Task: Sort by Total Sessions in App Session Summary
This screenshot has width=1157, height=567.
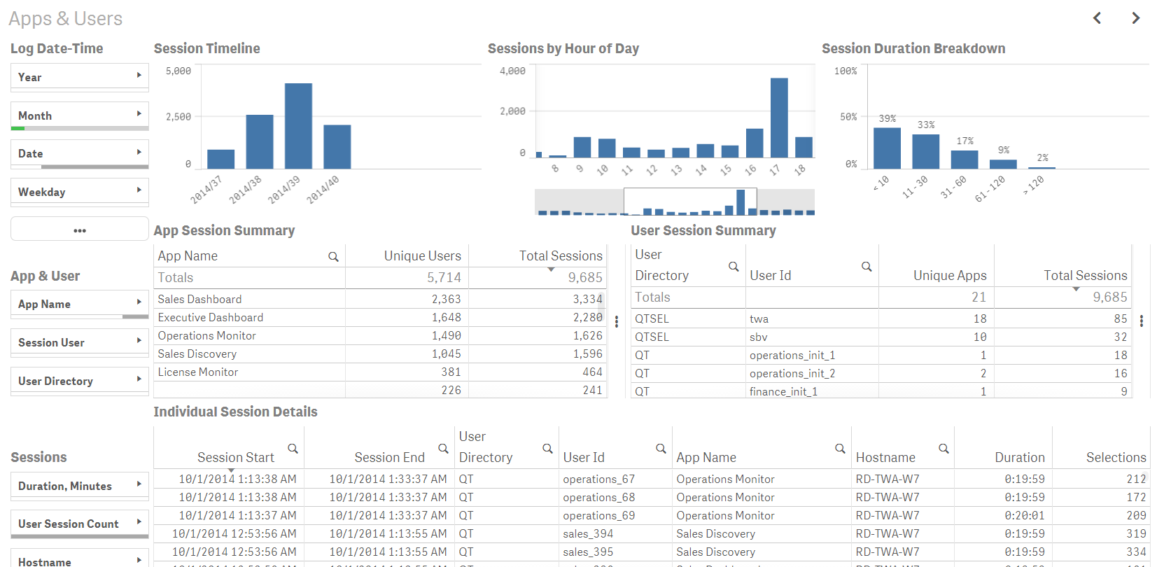Action: tap(560, 256)
